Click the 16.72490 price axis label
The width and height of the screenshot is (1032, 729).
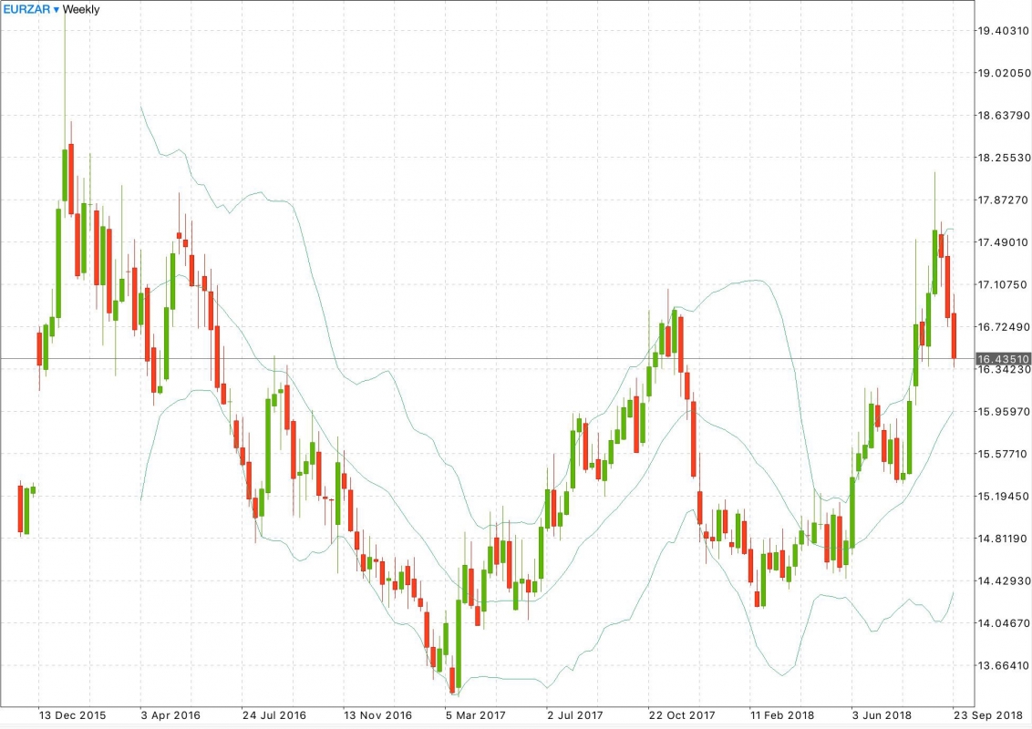pyautogui.click(x=1003, y=327)
